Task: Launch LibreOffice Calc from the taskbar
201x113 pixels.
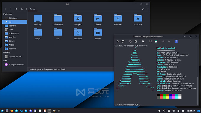Action: click(40, 111)
